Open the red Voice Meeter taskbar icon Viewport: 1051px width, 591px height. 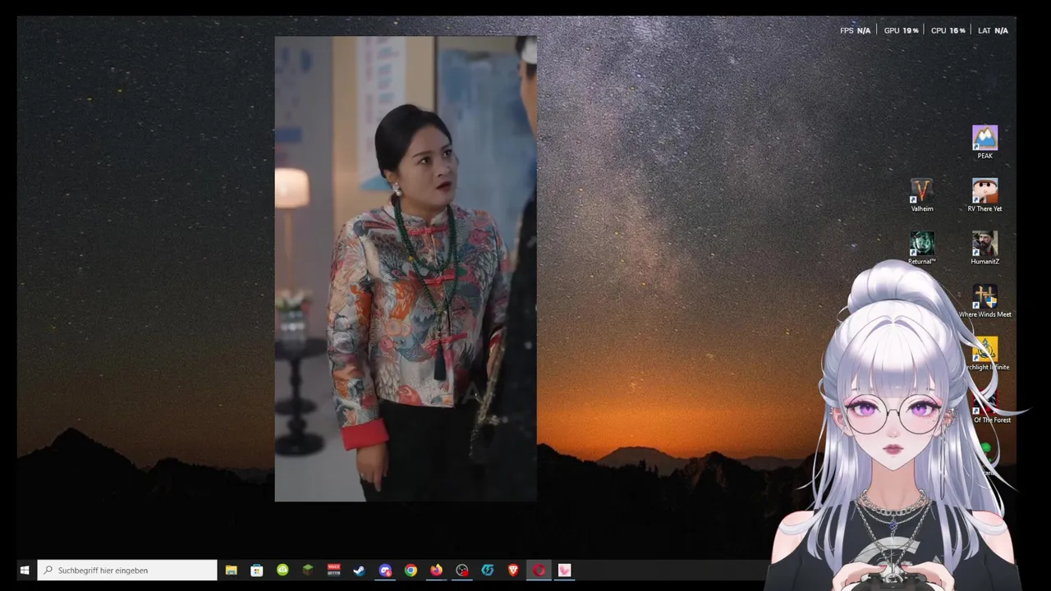tap(333, 570)
